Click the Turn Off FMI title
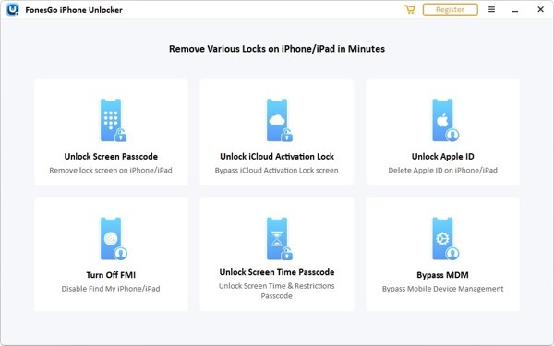Viewport: 554px width, 346px height. click(x=111, y=275)
